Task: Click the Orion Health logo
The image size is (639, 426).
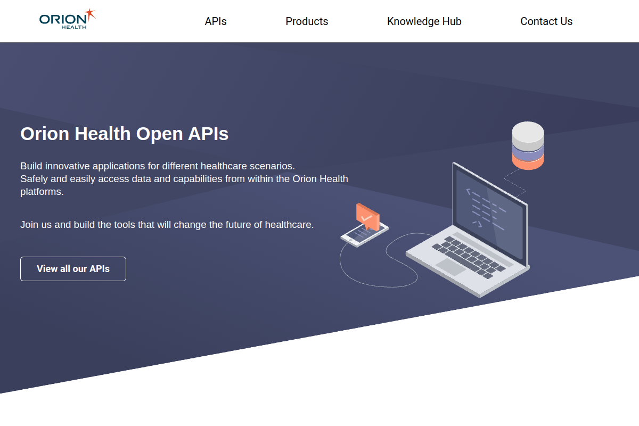Action: [x=68, y=19]
